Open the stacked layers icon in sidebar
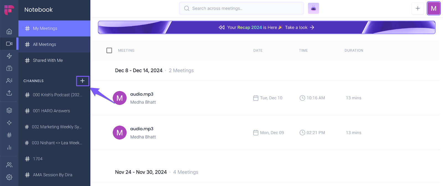The height and width of the screenshot is (186, 443). [9, 110]
